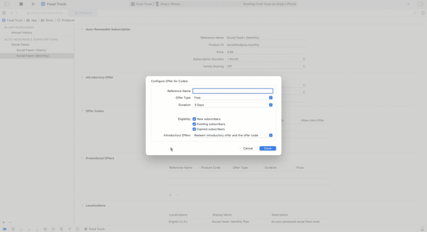Click the Done button
The height and width of the screenshot is (232, 427).
coord(268,148)
